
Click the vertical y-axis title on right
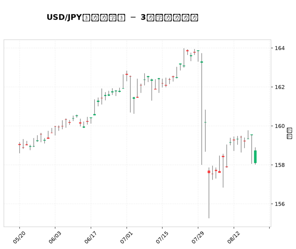[x=289, y=133]
